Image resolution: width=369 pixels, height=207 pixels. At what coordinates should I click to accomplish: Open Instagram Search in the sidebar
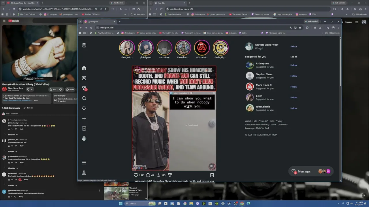point(84,98)
